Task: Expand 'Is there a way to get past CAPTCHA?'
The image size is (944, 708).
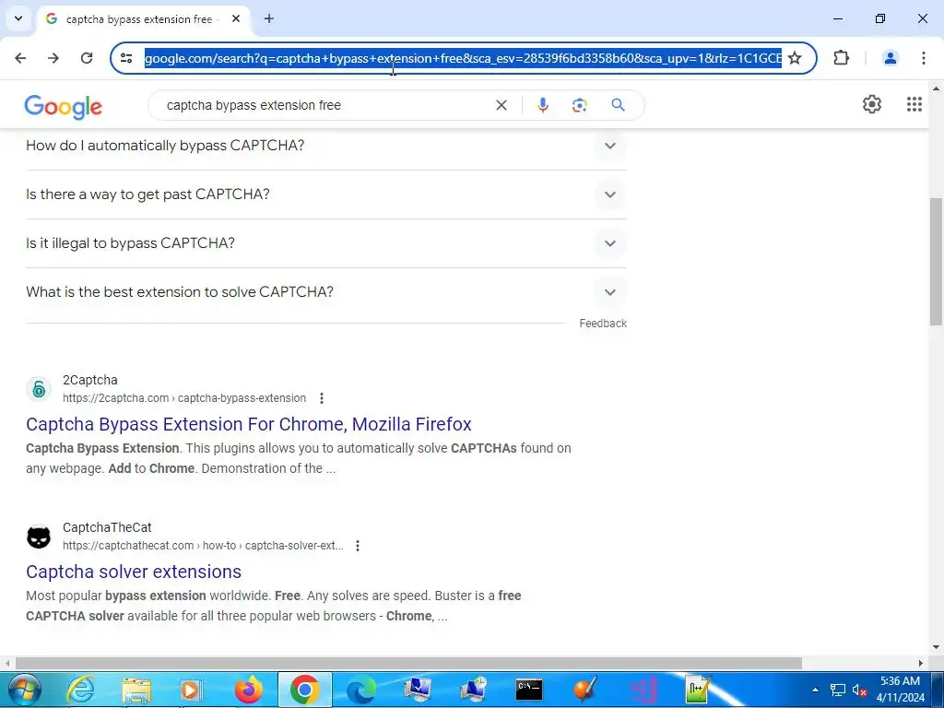Action: click(x=325, y=195)
